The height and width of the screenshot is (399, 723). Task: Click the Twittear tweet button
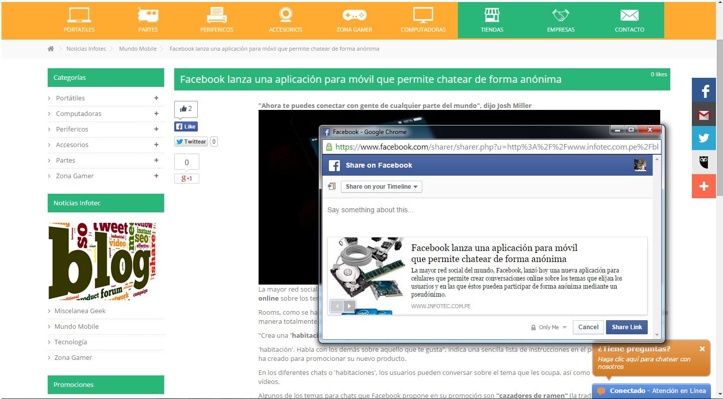point(191,142)
